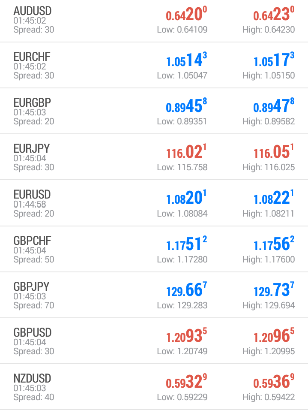This screenshot has height=413, width=308.
Task: Tap the EURUSD ask price 1.08221
Action: point(274,198)
